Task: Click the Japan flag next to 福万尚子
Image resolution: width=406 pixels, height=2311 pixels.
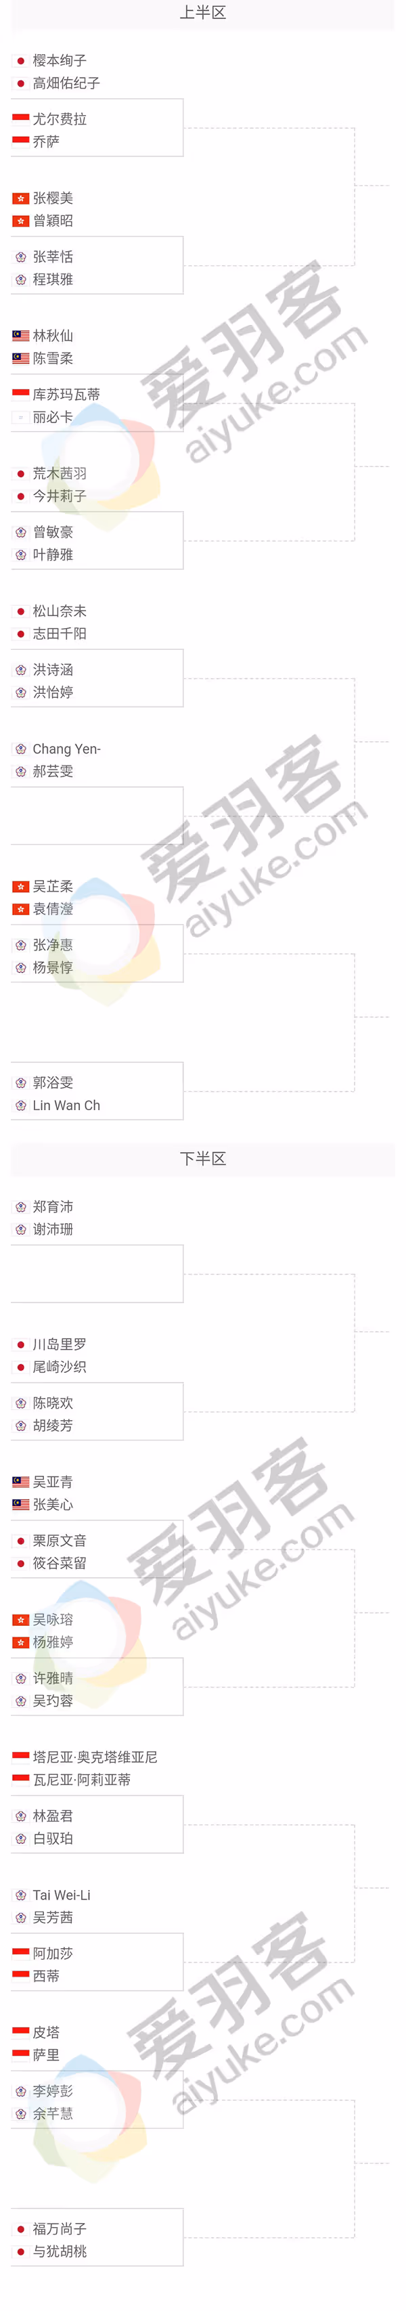Action: pyautogui.click(x=20, y=2229)
